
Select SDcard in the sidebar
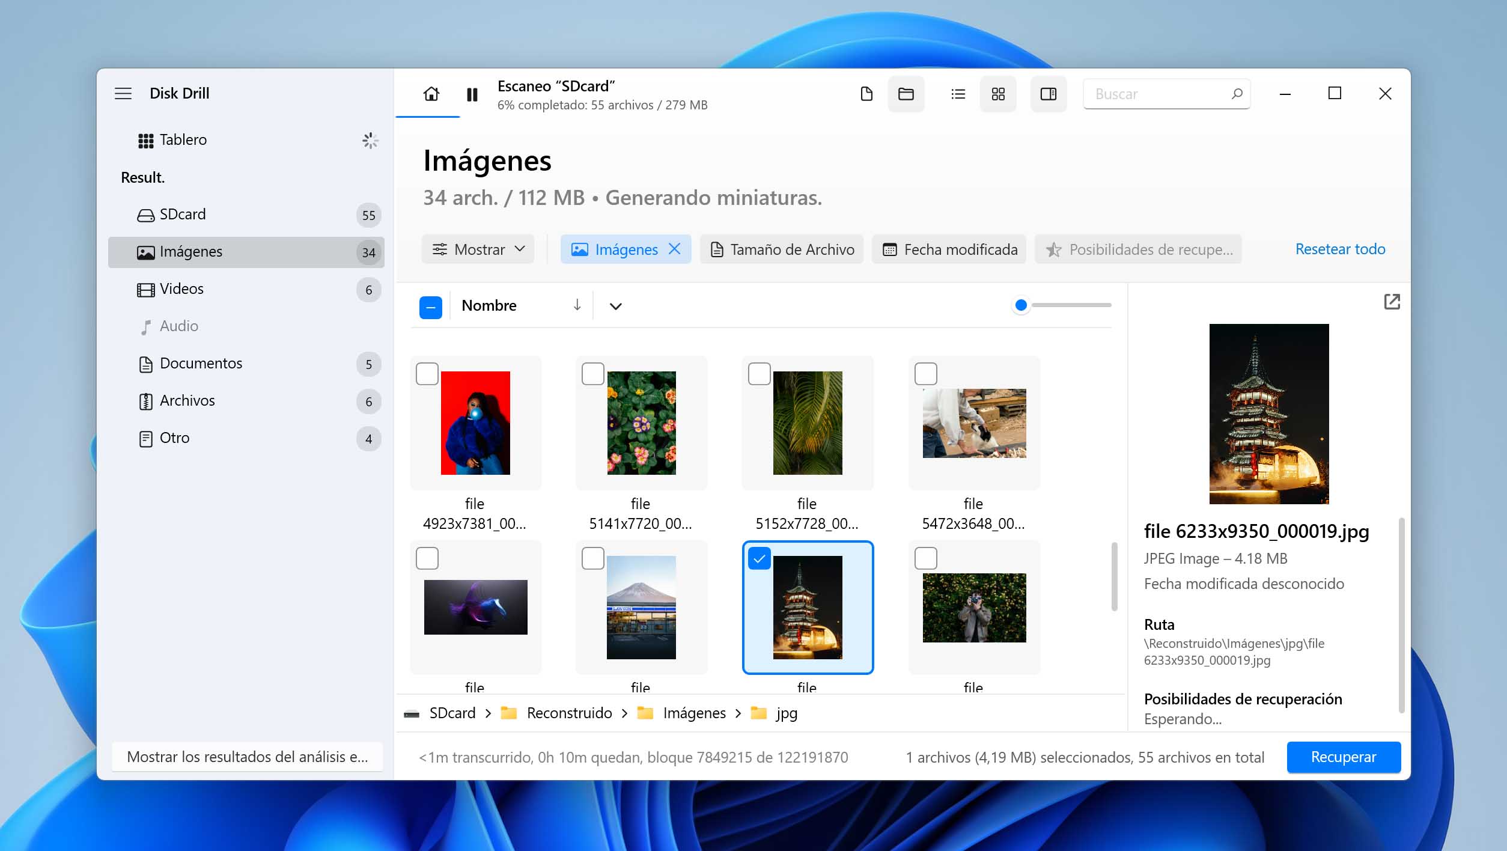click(x=246, y=215)
